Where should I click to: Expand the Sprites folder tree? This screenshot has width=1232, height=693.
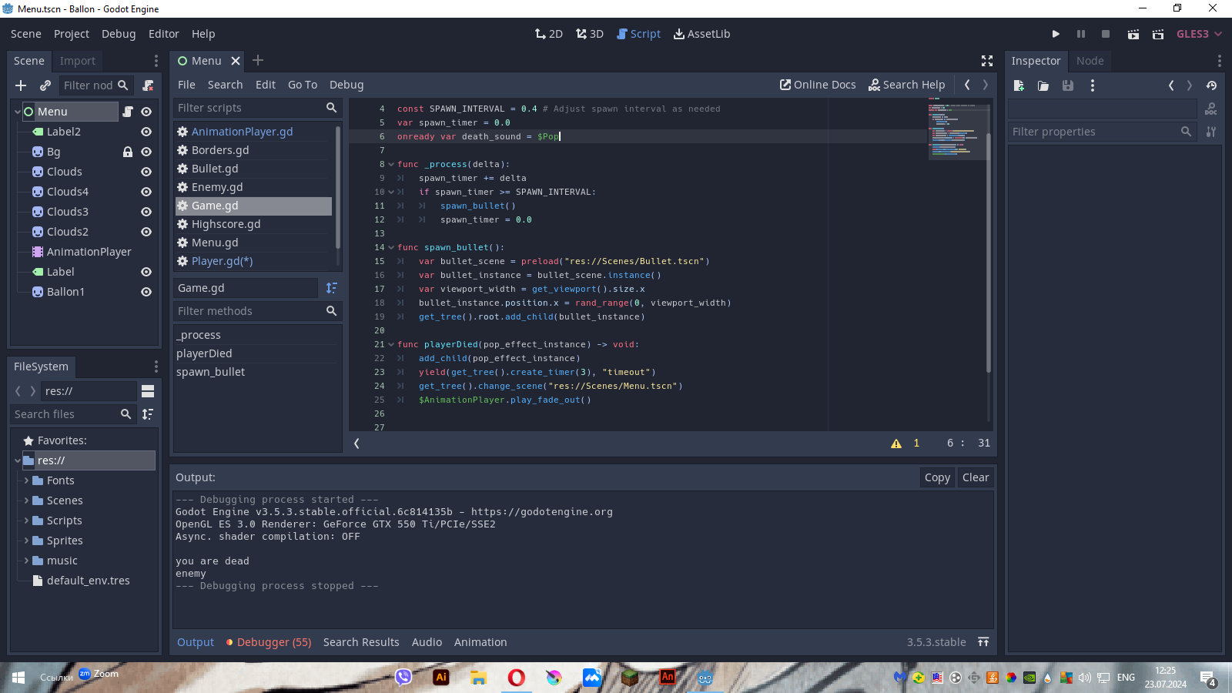tap(26, 541)
